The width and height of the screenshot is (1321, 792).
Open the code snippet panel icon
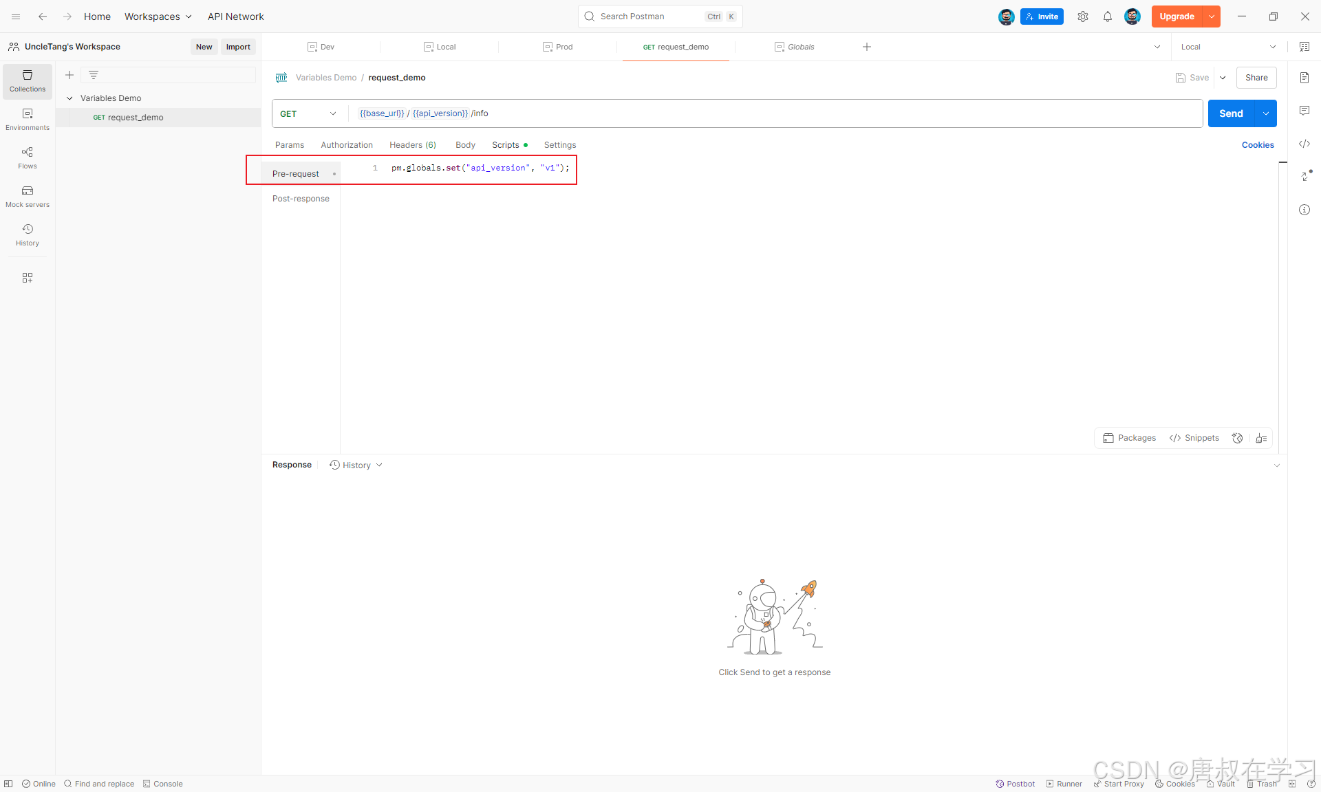pyautogui.click(x=1304, y=144)
